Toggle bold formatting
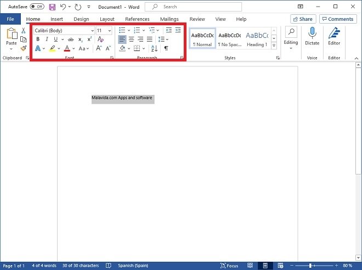The width and height of the screenshot is (362, 270). click(38, 40)
